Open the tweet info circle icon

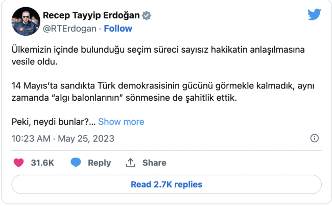(315, 139)
